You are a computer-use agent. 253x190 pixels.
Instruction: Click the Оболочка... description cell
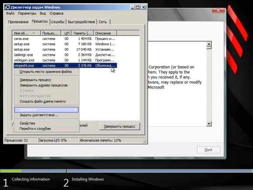click(x=105, y=66)
